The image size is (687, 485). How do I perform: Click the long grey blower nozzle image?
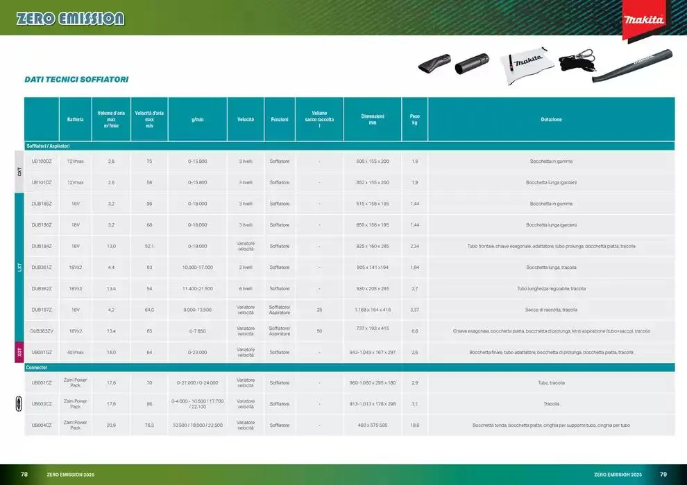pos(634,66)
